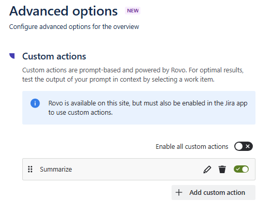The image size is (270, 215).
Task: Click the Rovo availability banner message
Action: [148, 108]
